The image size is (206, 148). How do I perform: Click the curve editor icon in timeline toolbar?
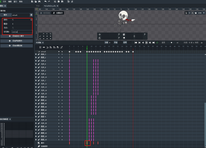pyautogui.click(x=62, y=47)
